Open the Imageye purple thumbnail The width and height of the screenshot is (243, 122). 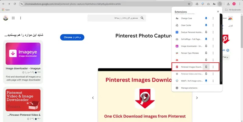[x=23, y=54]
